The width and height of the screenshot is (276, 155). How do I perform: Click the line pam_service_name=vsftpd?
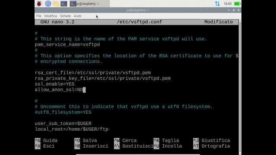point(67,44)
